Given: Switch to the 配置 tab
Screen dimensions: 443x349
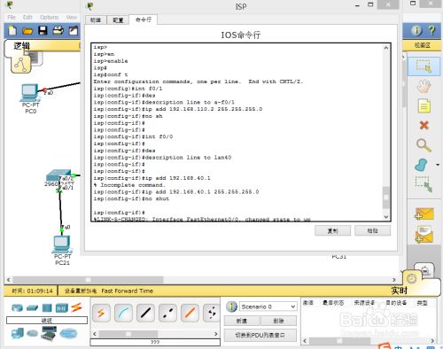Looking at the screenshot, I should point(118,20).
